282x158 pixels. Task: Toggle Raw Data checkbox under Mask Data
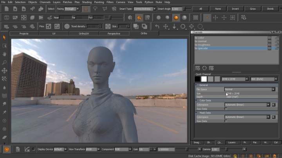click(226, 121)
